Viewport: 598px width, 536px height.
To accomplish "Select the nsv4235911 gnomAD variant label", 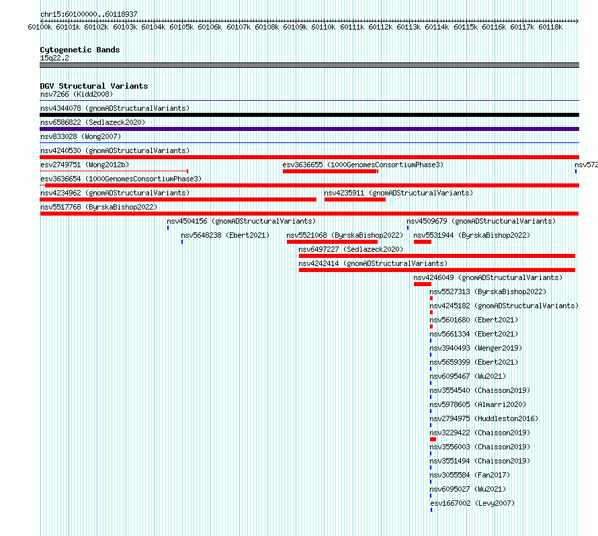I will coord(398,193).
